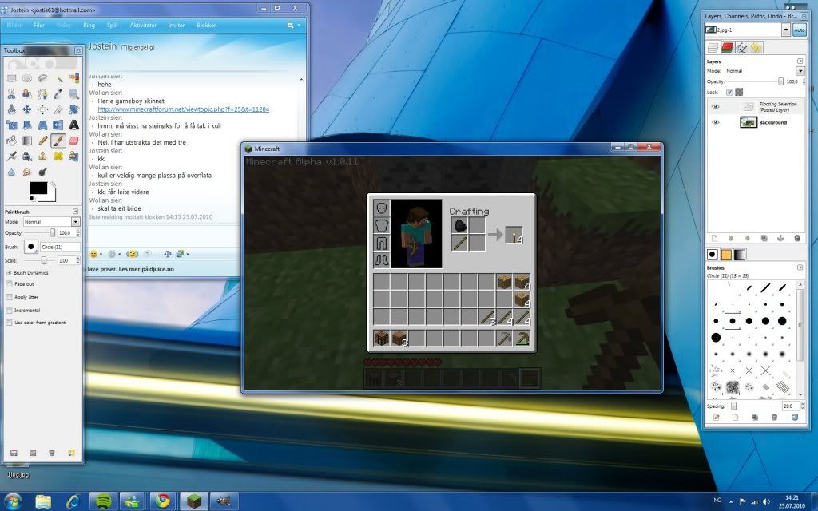Select the Eraser tool
This screenshot has height=511, width=818.
[x=74, y=141]
